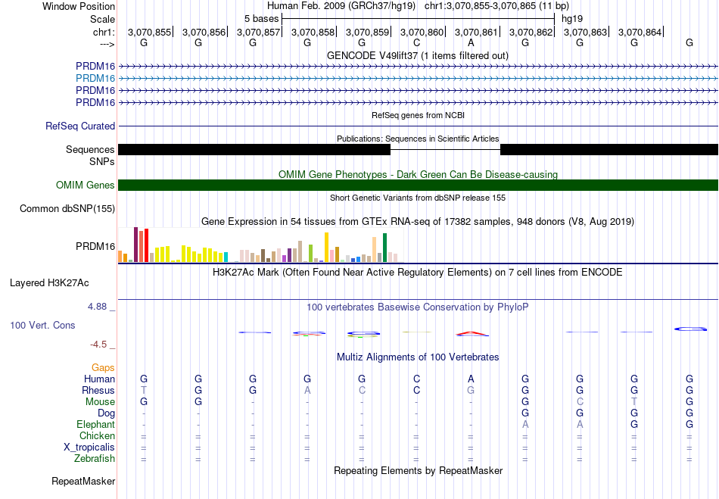Click the A base in the Rhesus row
Image resolution: width=719 pixels, height=499 pixels.
(307, 390)
